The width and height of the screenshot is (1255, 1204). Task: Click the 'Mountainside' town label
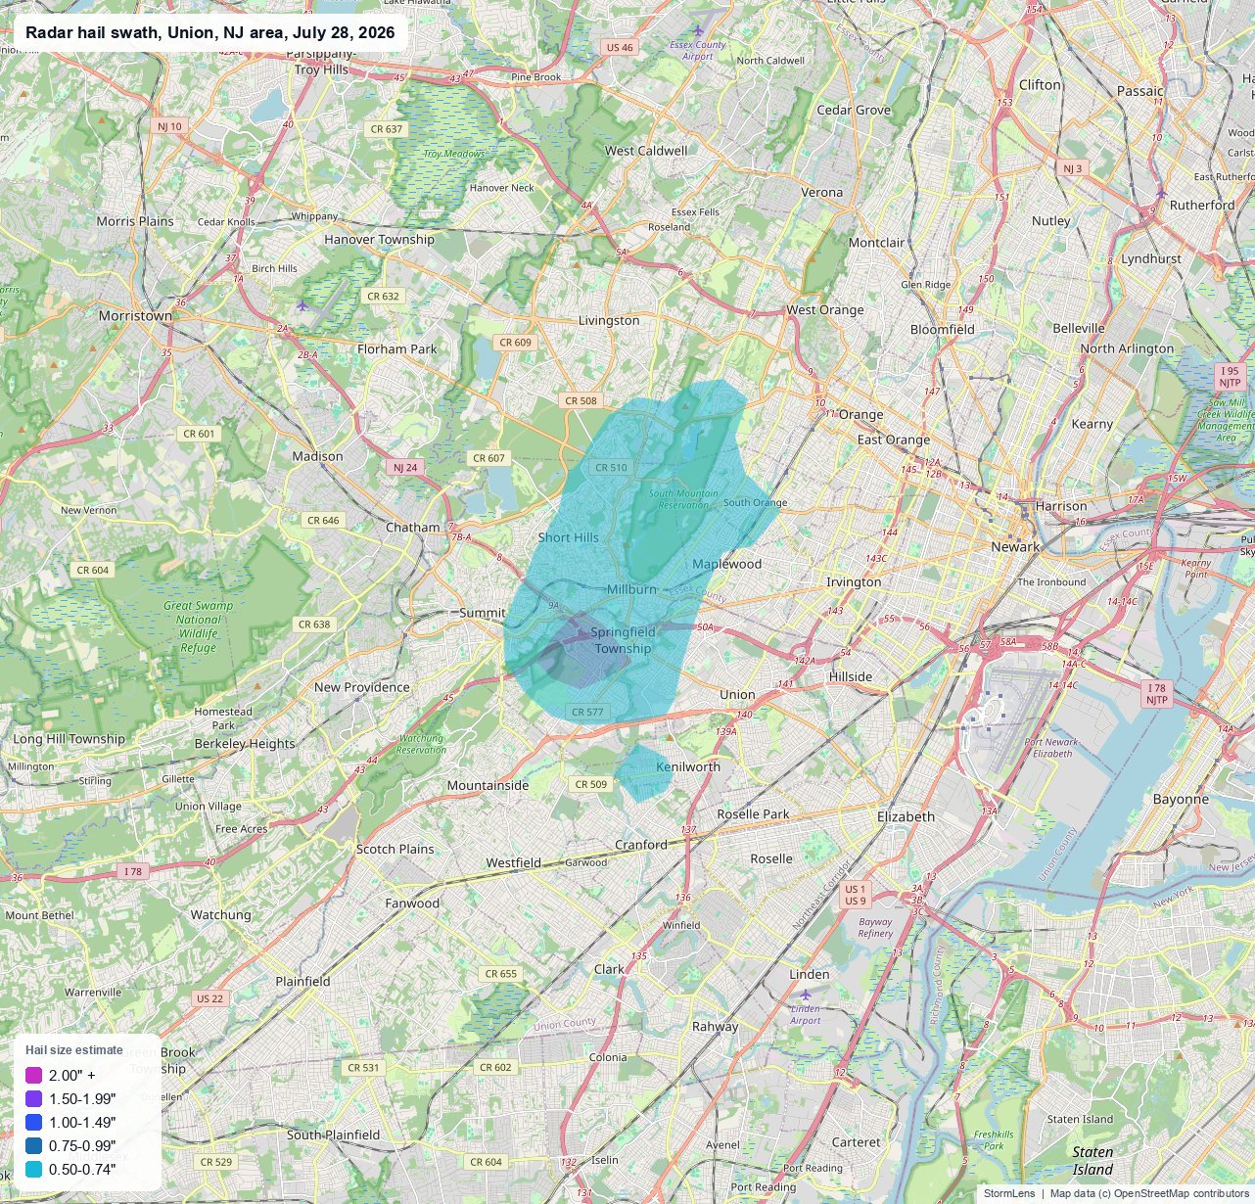tap(488, 785)
